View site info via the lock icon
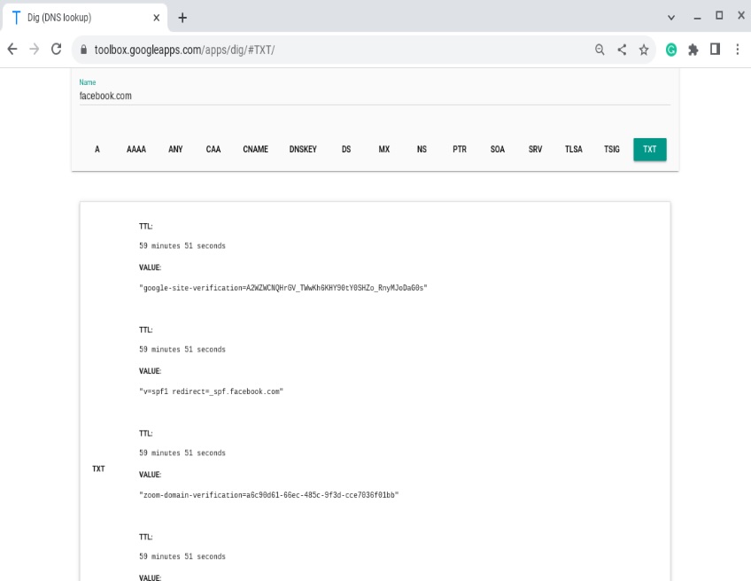The height and width of the screenshot is (581, 751). click(84, 50)
